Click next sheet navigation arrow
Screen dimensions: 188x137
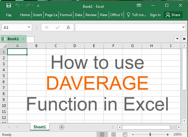(17, 127)
